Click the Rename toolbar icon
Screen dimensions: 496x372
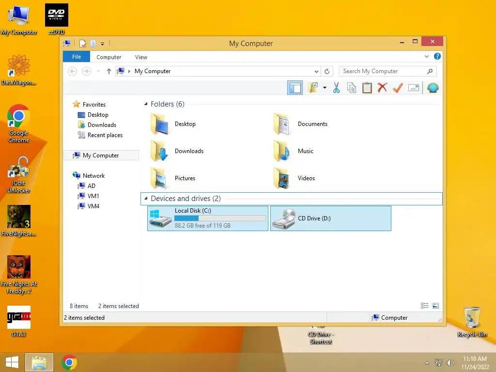414,88
